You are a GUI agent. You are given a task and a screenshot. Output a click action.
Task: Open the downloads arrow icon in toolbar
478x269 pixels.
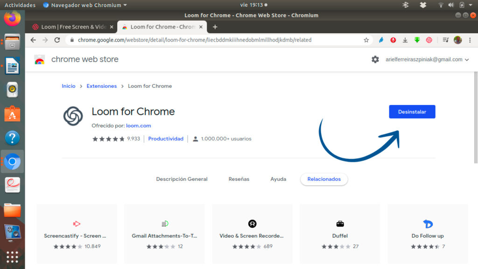click(x=405, y=40)
